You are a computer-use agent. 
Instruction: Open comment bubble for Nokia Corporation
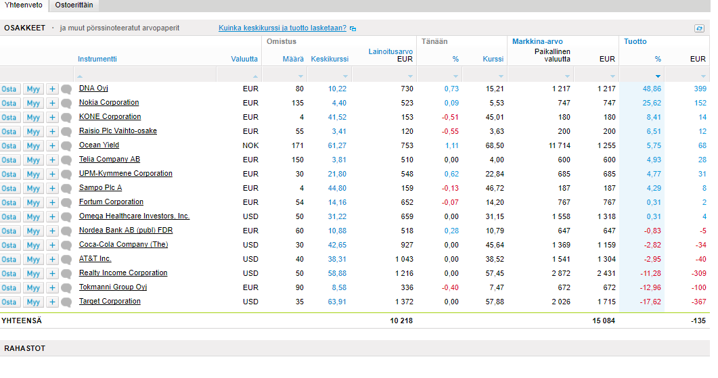(66, 103)
